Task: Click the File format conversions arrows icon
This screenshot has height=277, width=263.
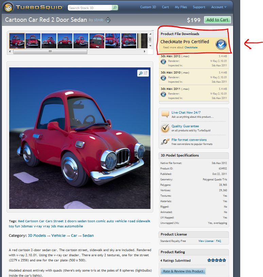Action: [x=165, y=142]
